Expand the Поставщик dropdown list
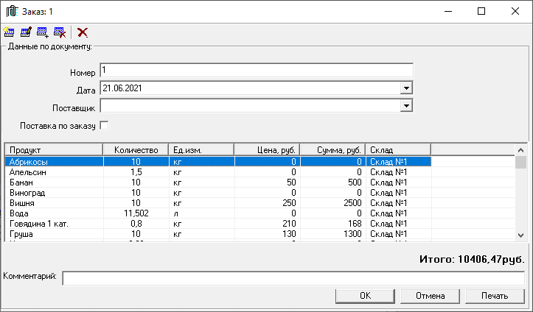 [x=405, y=107]
